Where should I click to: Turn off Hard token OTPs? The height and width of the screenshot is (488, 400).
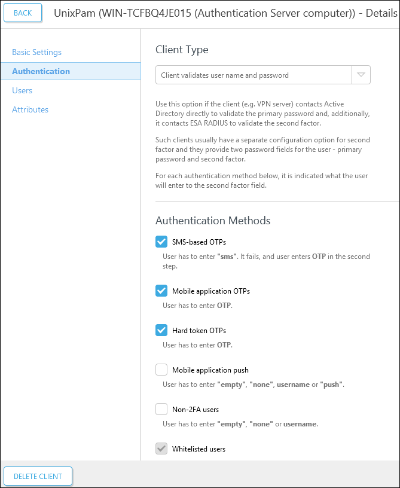click(161, 330)
